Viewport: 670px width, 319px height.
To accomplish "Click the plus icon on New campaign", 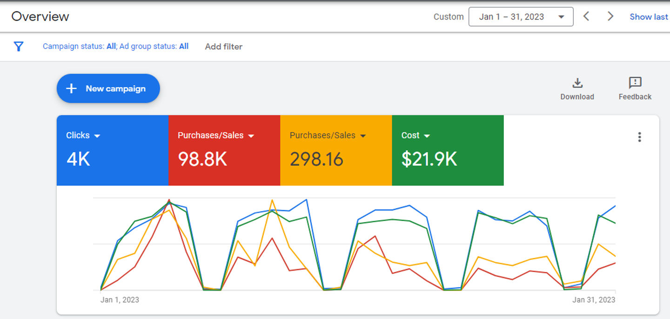I will click(x=71, y=88).
